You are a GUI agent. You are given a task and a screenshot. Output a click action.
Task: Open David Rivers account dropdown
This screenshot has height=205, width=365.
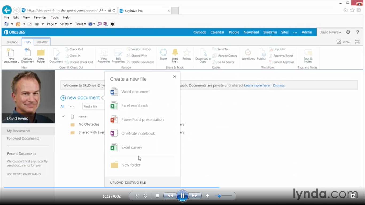click(330, 32)
